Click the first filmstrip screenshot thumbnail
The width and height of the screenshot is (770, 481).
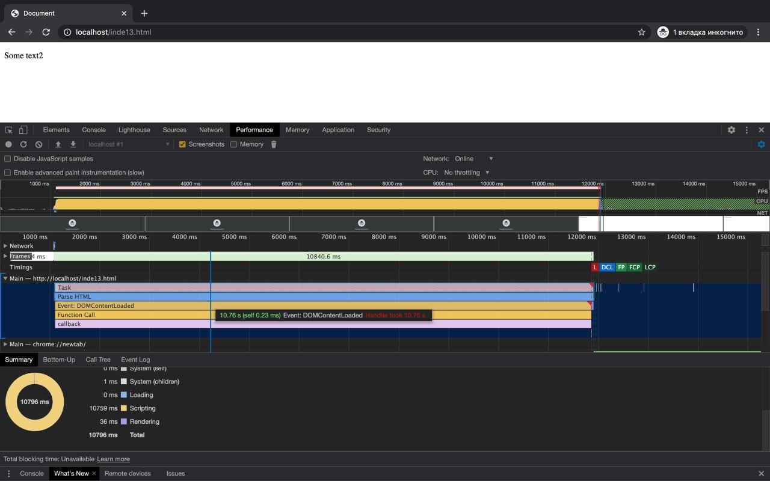tap(72, 224)
